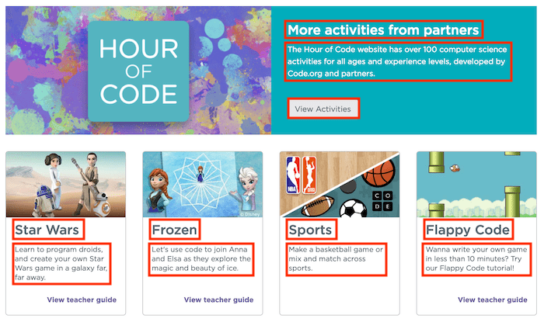Click the View Activities button
The image size is (544, 322).
(323, 109)
